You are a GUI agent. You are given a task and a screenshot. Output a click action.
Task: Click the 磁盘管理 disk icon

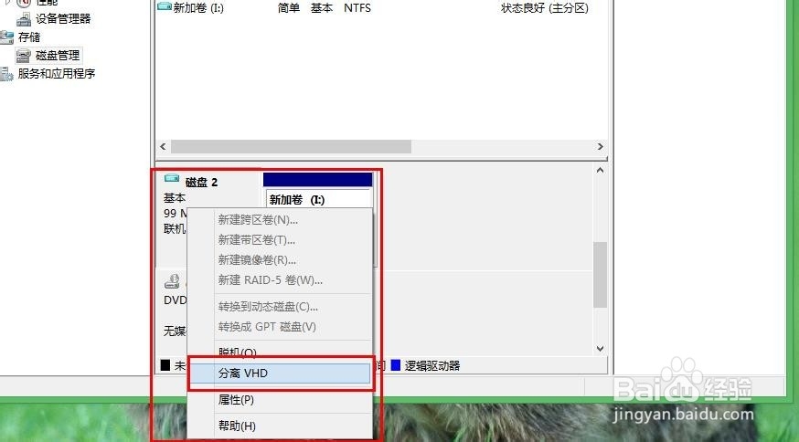click(24, 56)
